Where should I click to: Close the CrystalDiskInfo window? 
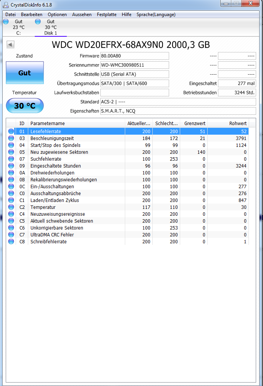[250, 3]
